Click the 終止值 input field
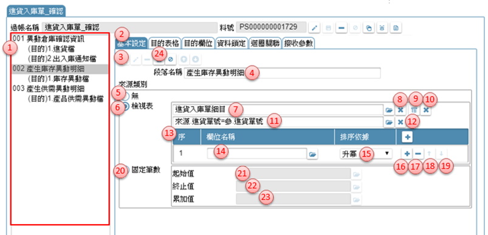The width and height of the screenshot is (488, 235). [x=294, y=186]
